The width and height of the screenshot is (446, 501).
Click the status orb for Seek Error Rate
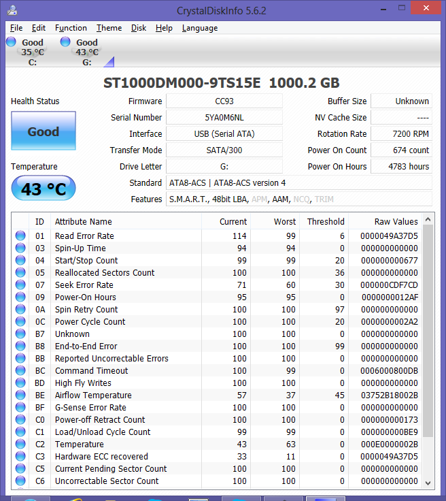[x=20, y=285]
